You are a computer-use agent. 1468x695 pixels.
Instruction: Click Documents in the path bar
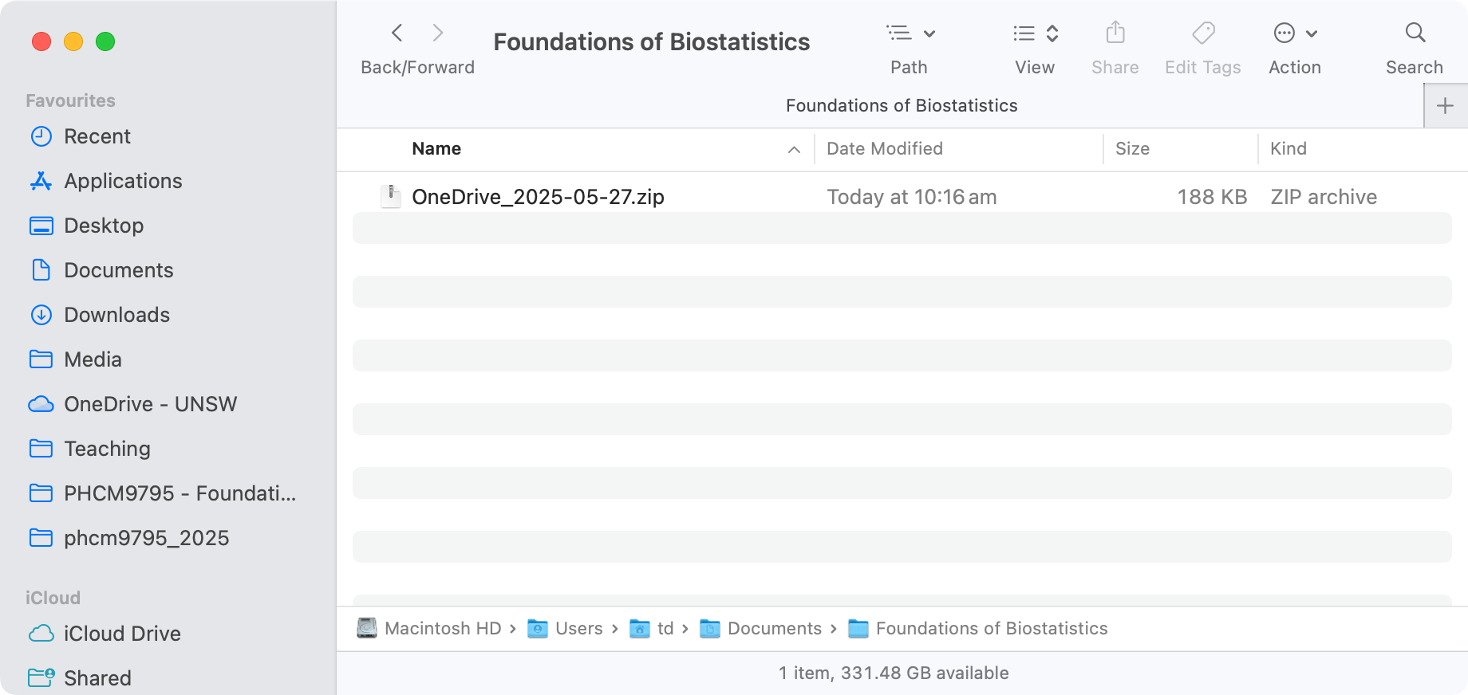click(x=773, y=629)
